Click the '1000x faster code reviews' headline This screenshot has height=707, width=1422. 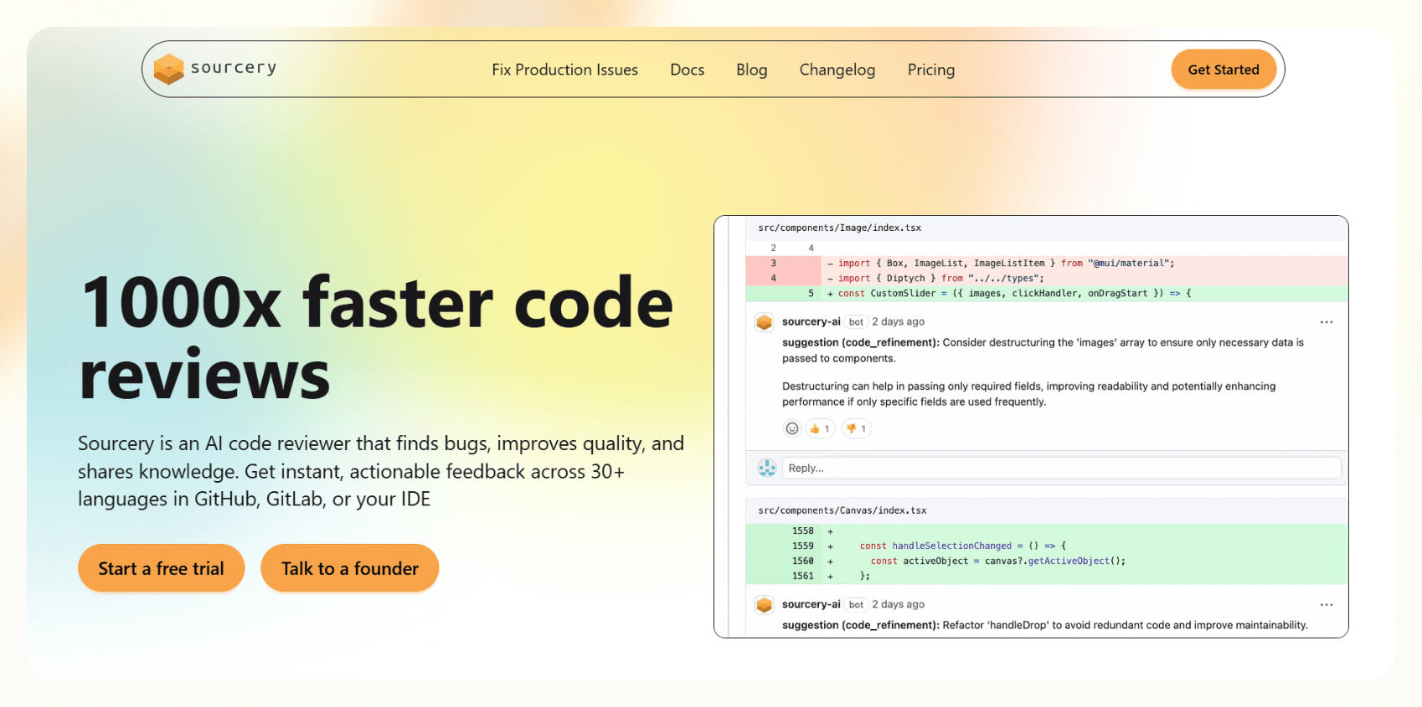coord(377,338)
